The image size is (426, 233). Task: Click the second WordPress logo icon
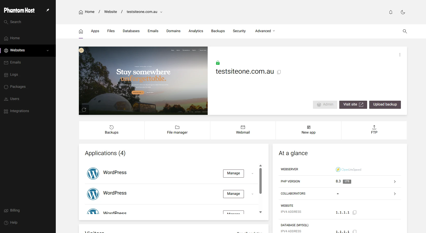point(93,194)
